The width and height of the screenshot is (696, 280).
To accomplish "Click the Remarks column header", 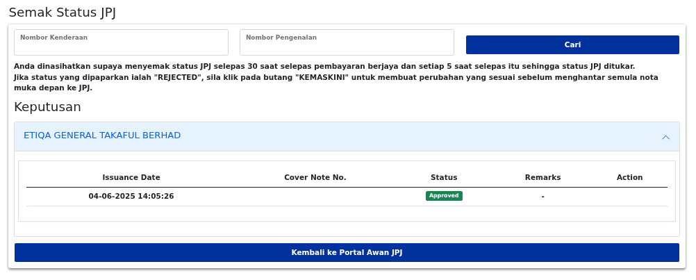I will click(543, 177).
